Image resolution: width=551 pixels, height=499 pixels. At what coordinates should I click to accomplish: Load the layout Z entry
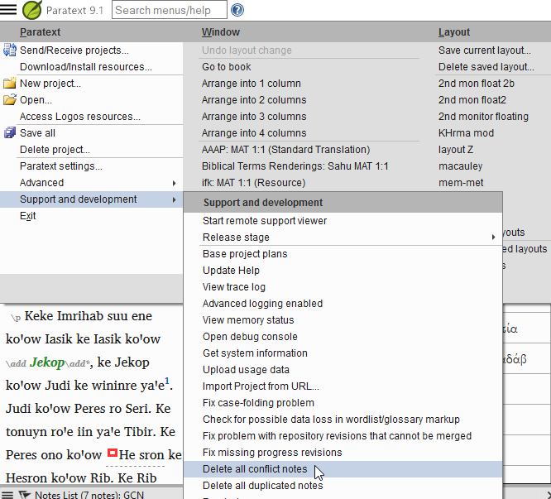click(x=455, y=149)
